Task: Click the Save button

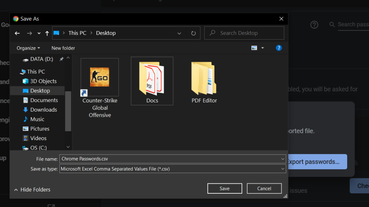Action: 224,189
